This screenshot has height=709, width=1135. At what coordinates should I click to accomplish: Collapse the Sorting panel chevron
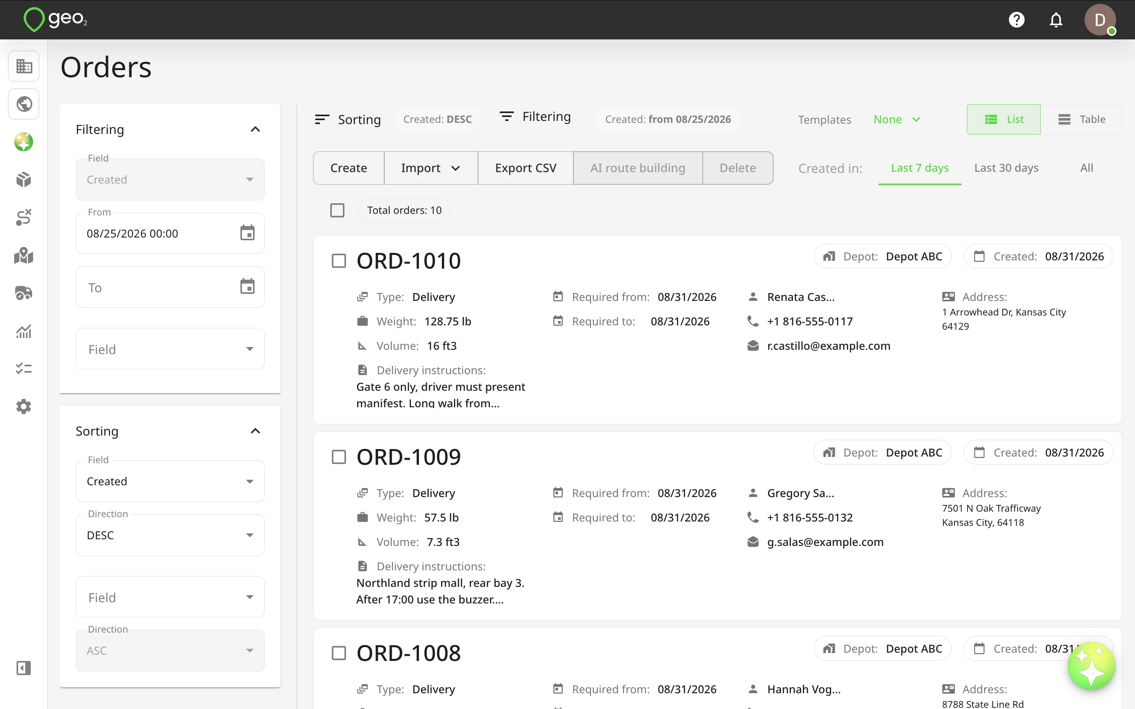pyautogui.click(x=255, y=431)
